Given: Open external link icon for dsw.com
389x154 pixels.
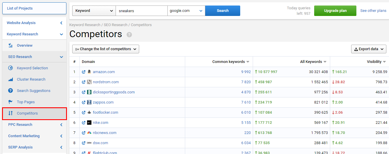Looking at the screenshot, I should click(84, 143).
